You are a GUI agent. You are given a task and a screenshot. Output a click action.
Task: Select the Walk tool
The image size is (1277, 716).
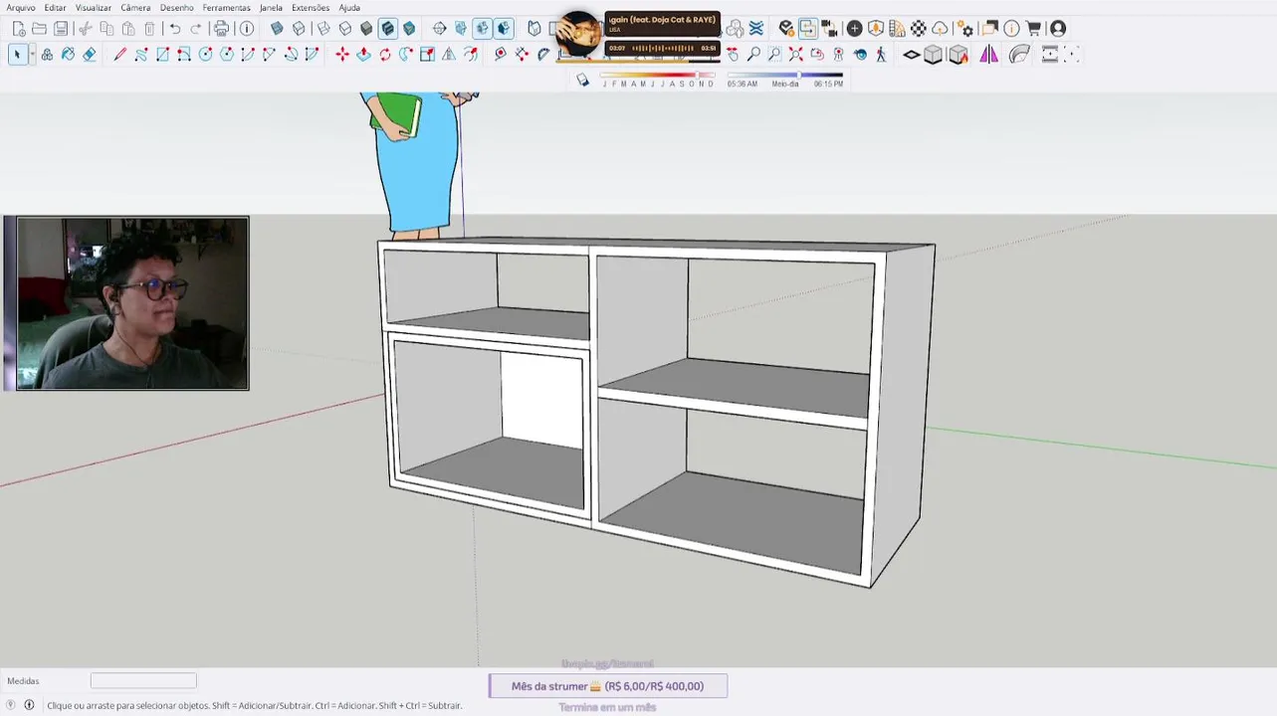[881, 55]
